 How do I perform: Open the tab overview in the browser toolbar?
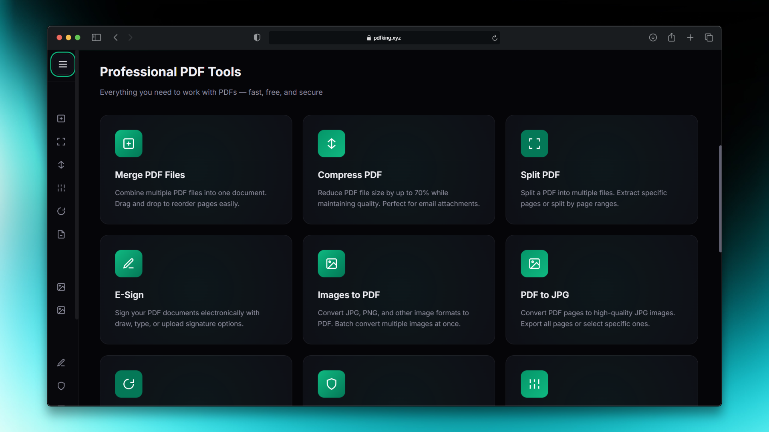pos(709,37)
